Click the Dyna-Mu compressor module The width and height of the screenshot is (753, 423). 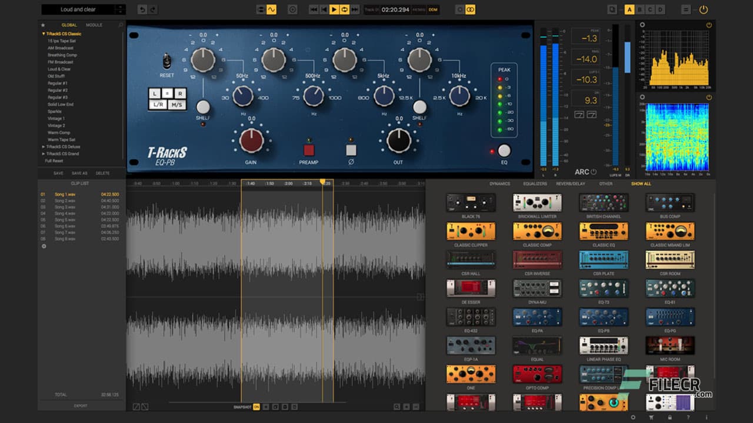coord(537,288)
